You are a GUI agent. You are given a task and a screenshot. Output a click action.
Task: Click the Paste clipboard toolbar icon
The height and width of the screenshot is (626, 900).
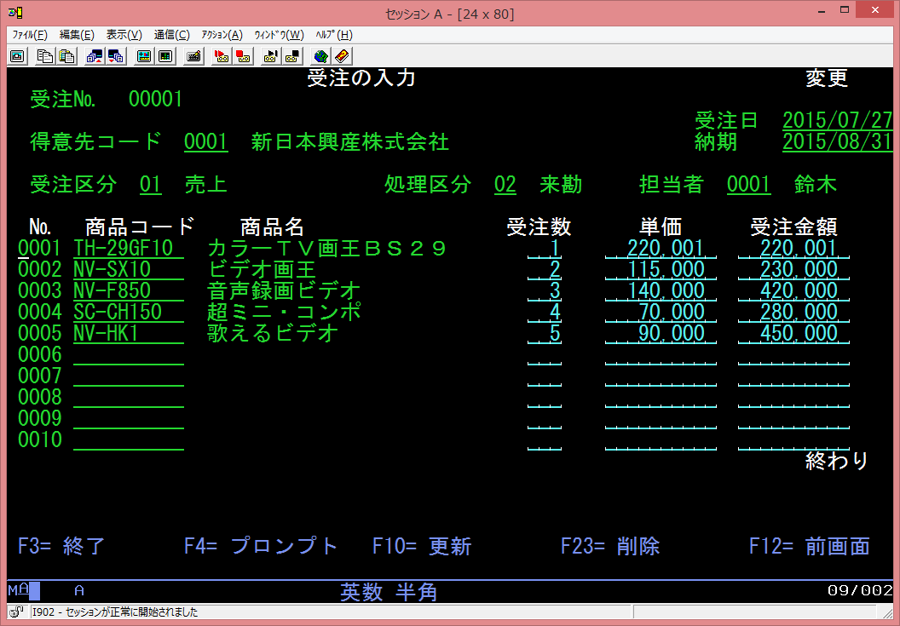click(66, 56)
